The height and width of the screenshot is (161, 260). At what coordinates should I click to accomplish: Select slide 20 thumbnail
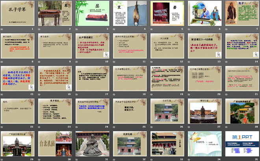tap(205, 79)
